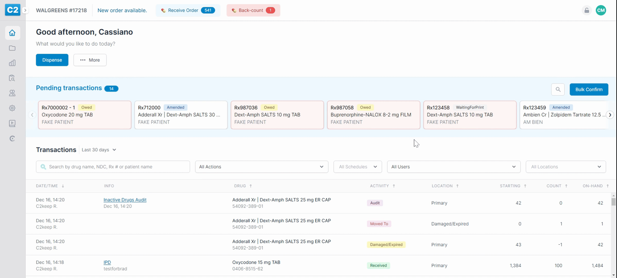This screenshot has height=278, width=617.
Task: Open pending card Rx123459 Ambien Cr
Action: (x=564, y=115)
